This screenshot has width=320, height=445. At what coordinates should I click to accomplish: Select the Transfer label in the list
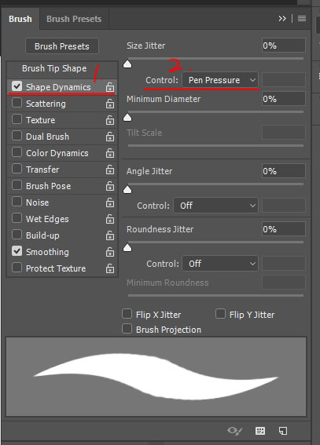point(42,170)
